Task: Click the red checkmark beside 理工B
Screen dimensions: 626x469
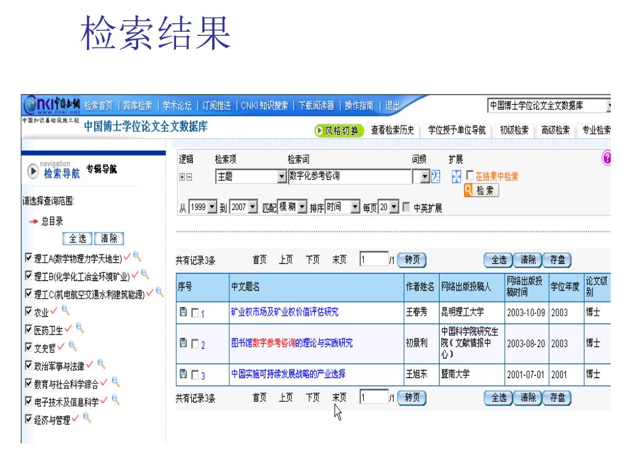Action: [x=135, y=275]
